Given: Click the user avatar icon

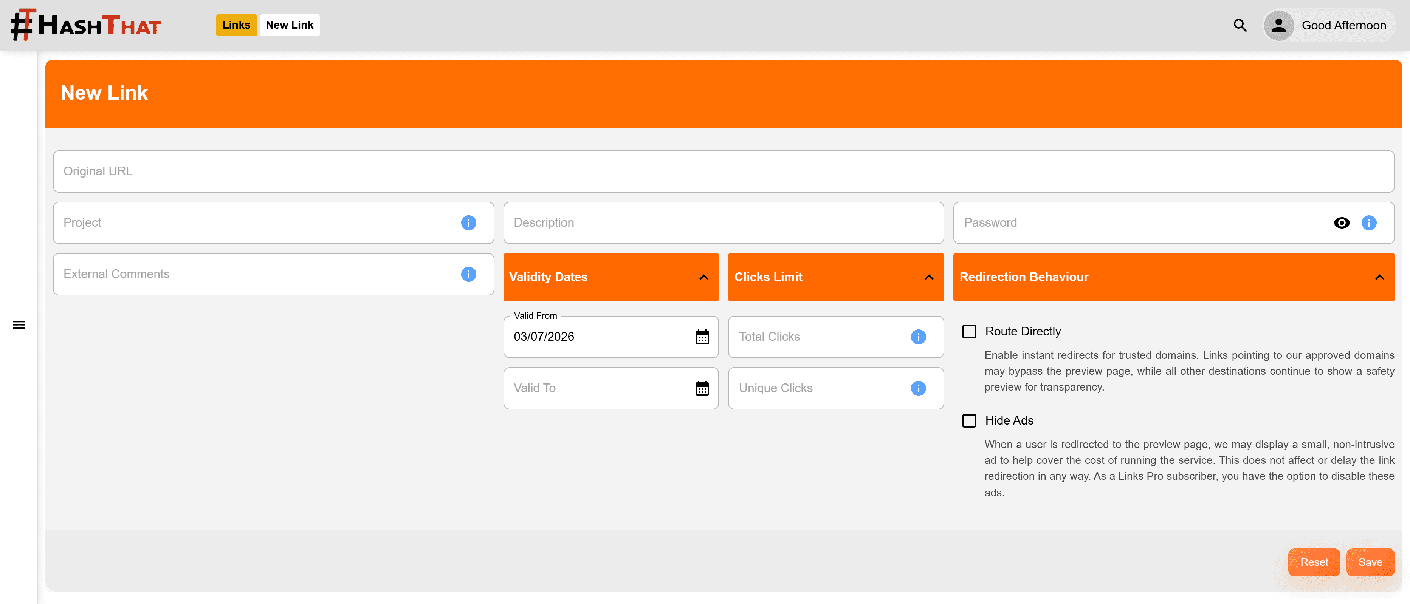Looking at the screenshot, I should point(1278,25).
